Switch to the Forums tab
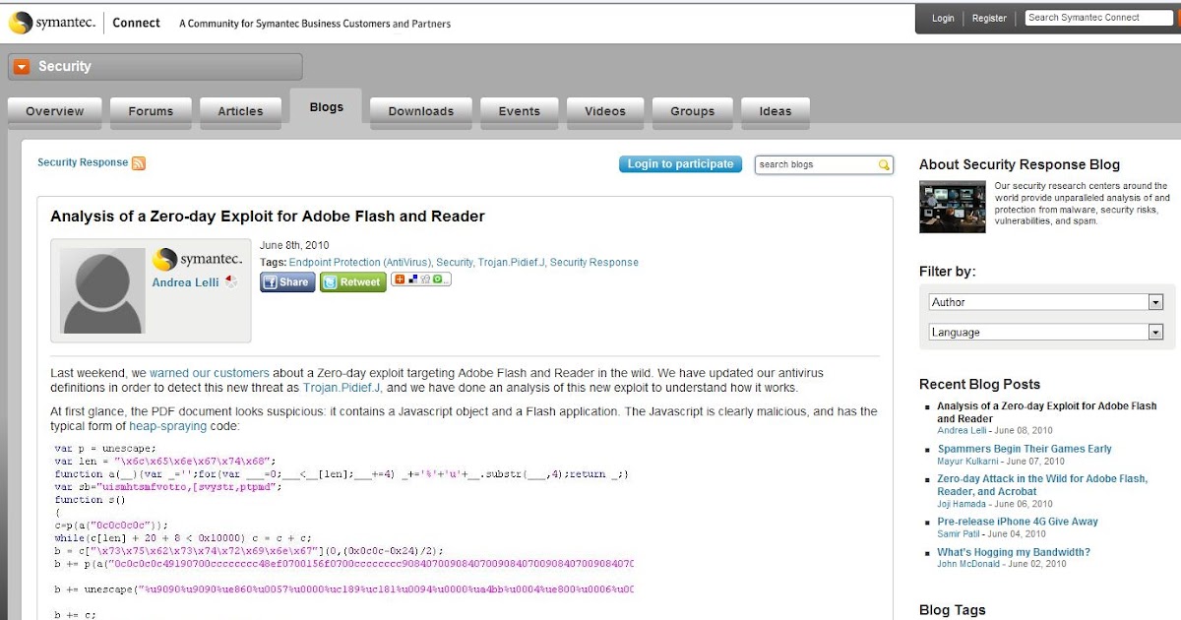The width and height of the screenshot is (1181, 620). click(x=151, y=111)
